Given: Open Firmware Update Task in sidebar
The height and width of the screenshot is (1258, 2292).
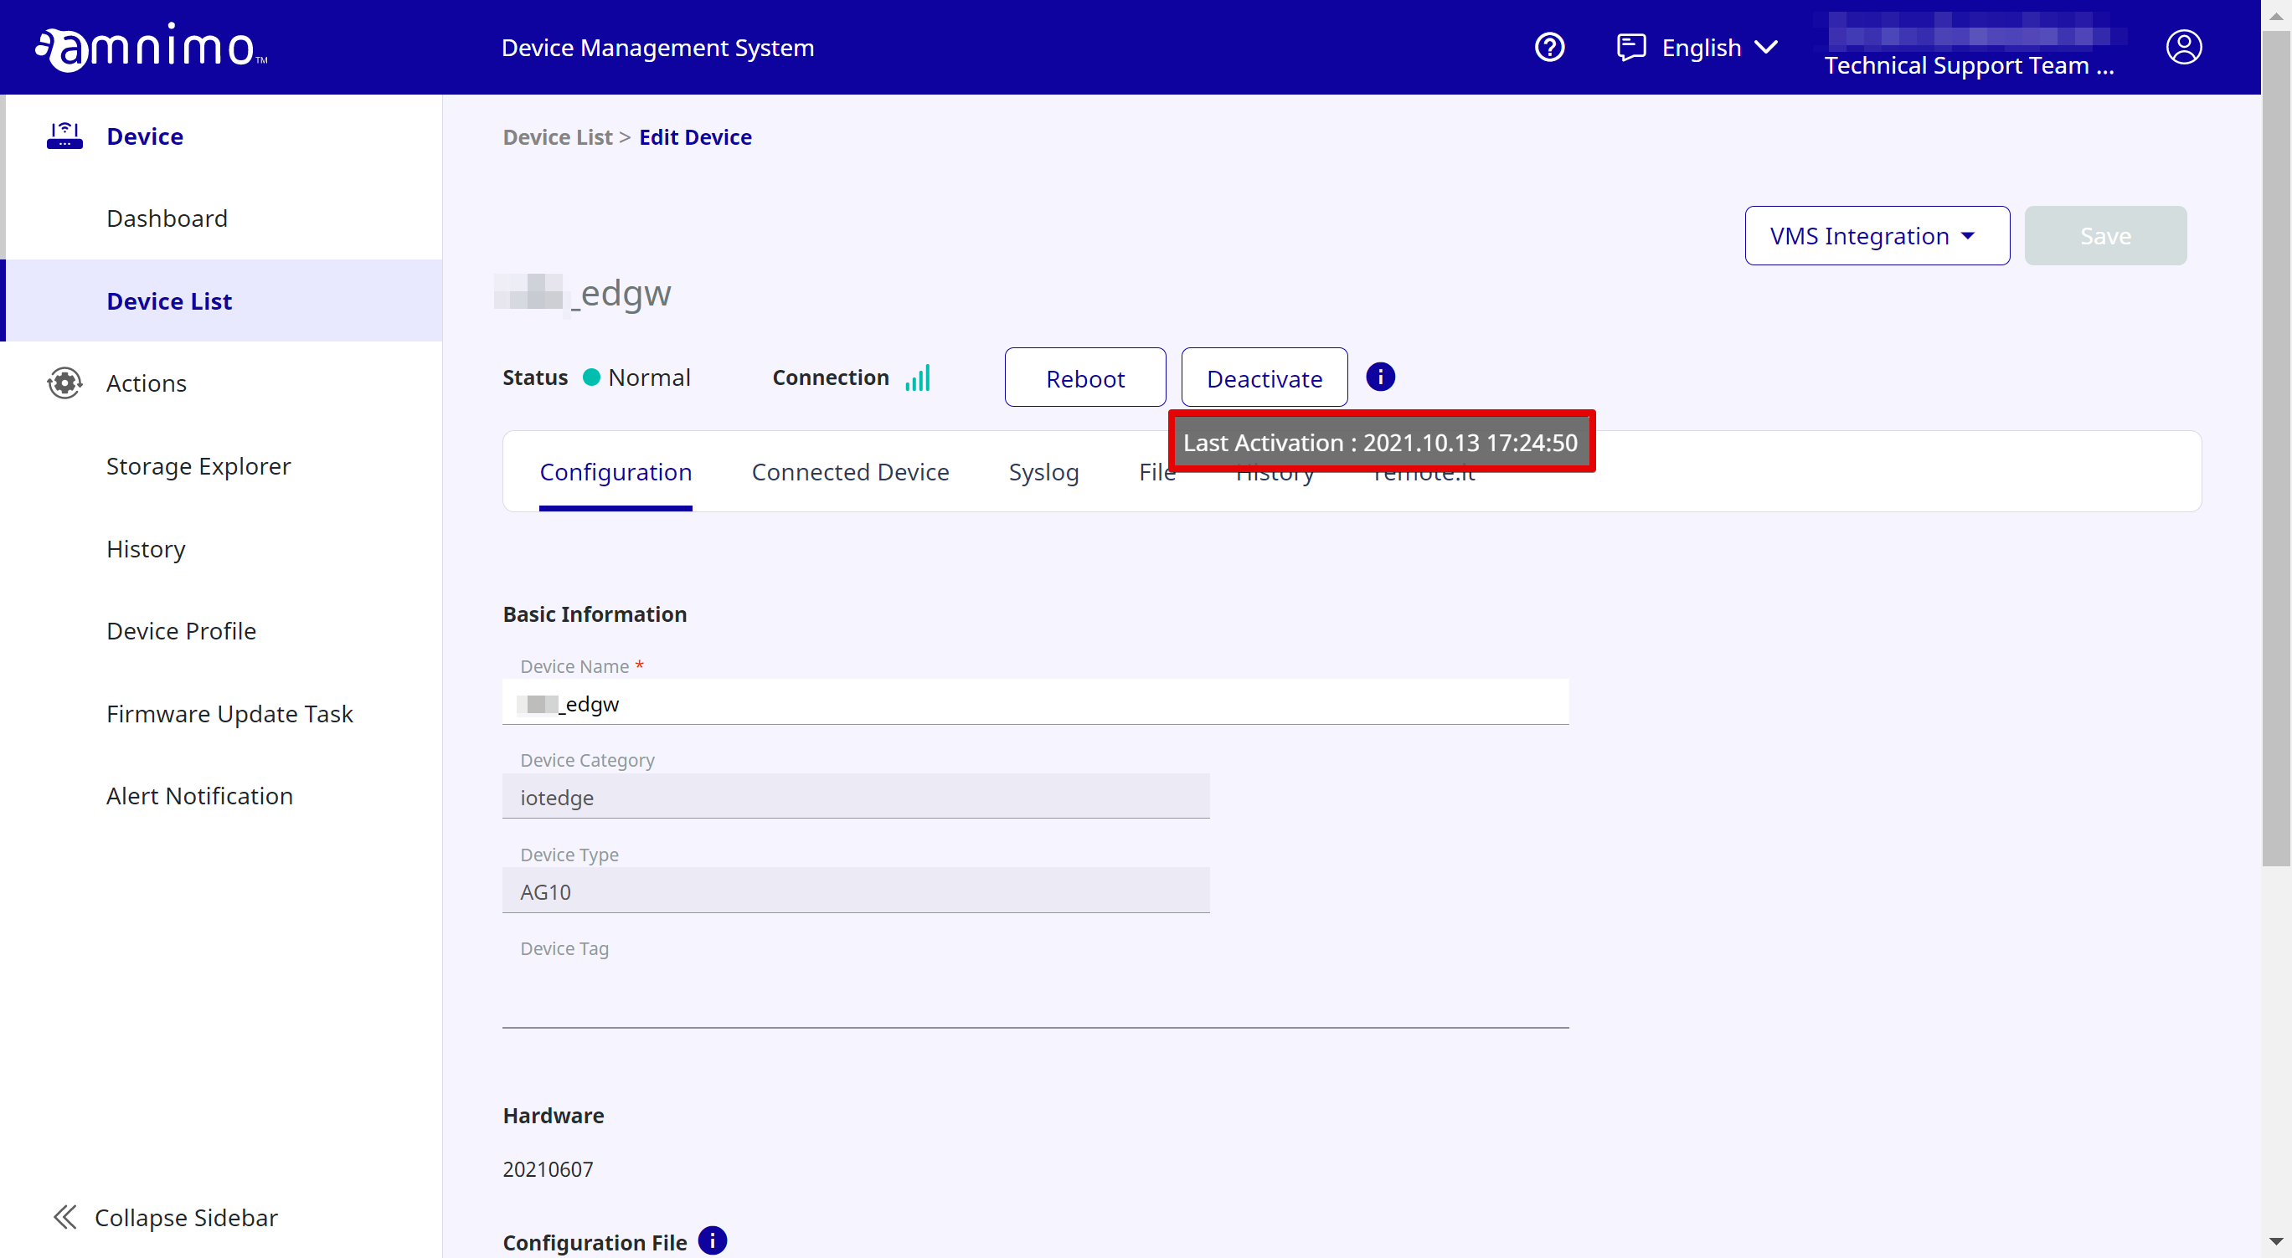Looking at the screenshot, I should pyautogui.click(x=229, y=713).
